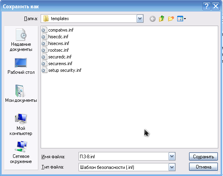This screenshot has height=176, width=223.
Task: Open Недавние документы in sidebar
Action: point(21,40)
